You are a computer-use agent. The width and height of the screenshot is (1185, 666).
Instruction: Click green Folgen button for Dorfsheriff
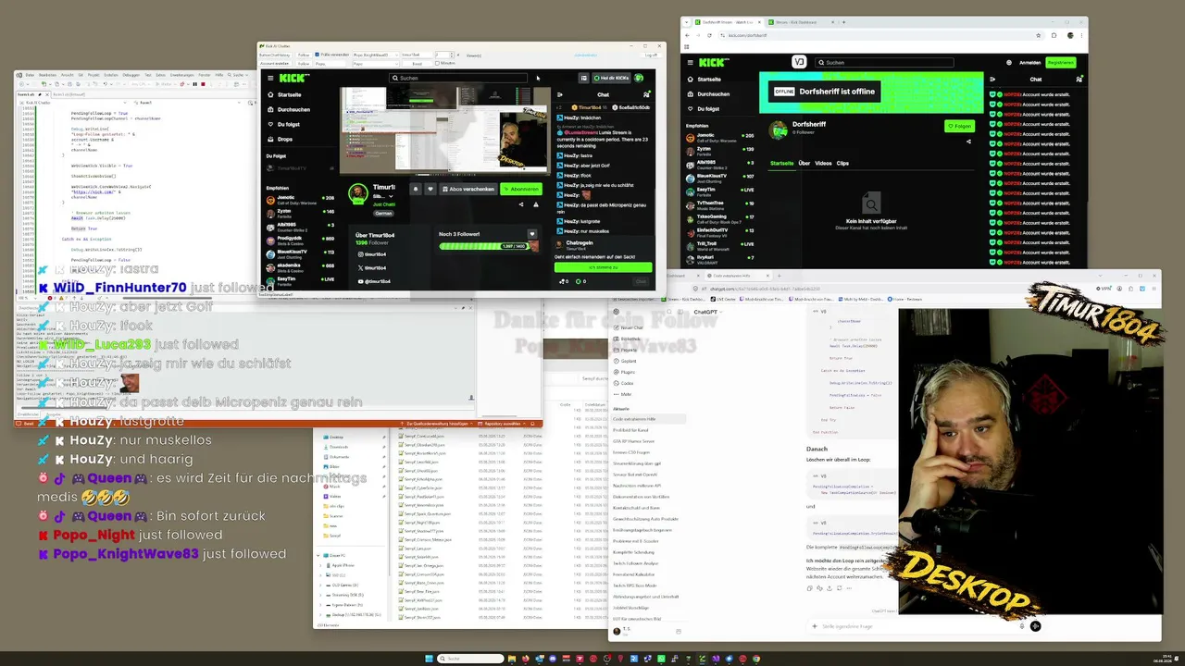[960, 126]
